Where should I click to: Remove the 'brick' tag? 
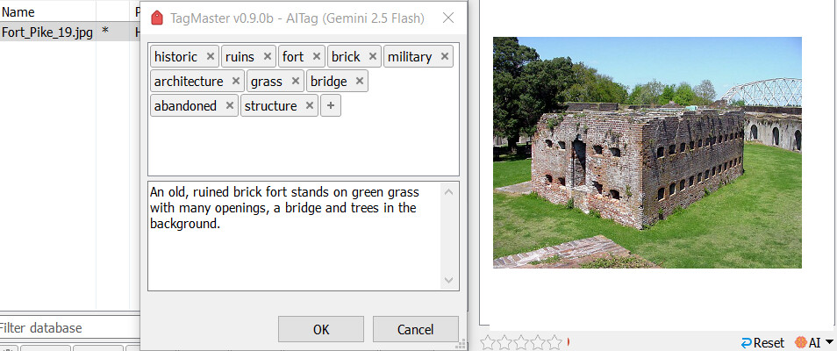(373, 57)
